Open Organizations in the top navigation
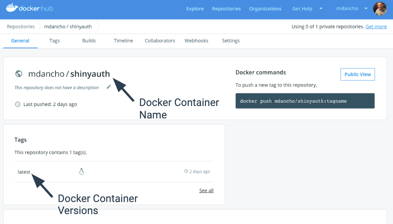The width and height of the screenshot is (393, 224). [265, 9]
